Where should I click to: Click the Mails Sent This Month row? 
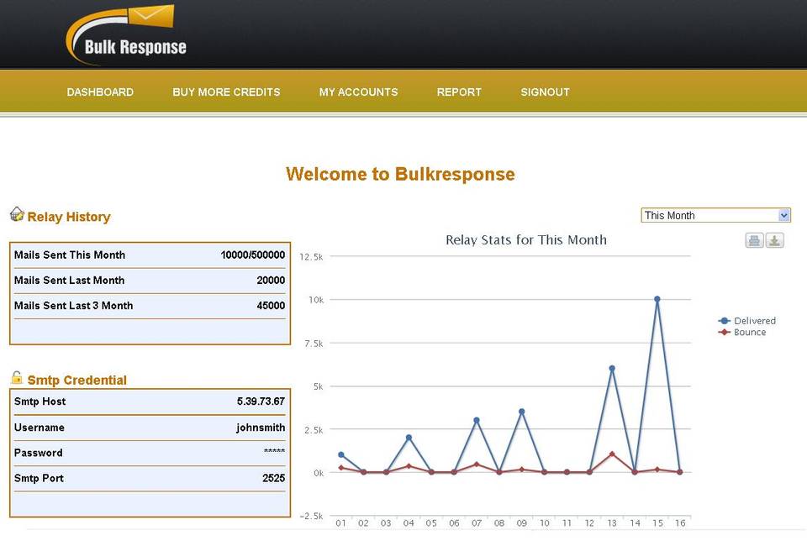[x=150, y=255]
